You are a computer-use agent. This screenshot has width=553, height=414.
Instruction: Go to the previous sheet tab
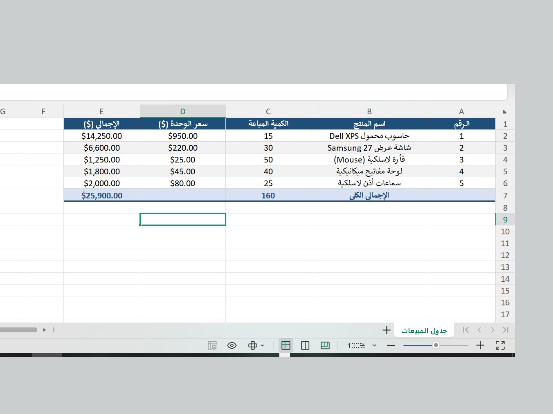[492, 330]
